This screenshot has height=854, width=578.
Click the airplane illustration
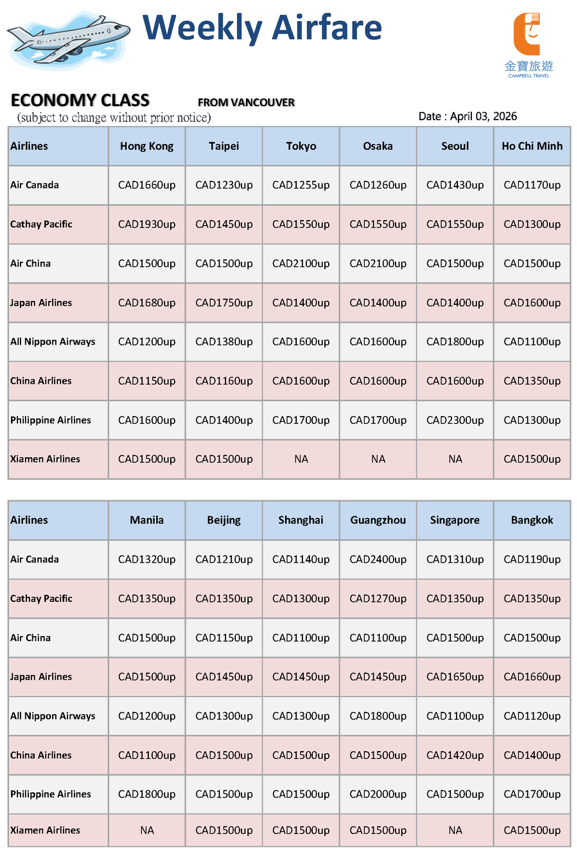click(x=67, y=40)
